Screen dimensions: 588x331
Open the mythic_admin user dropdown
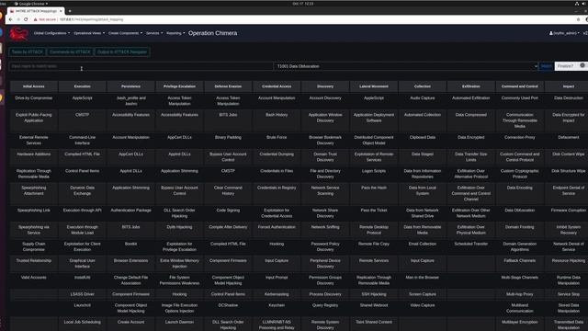564,33
